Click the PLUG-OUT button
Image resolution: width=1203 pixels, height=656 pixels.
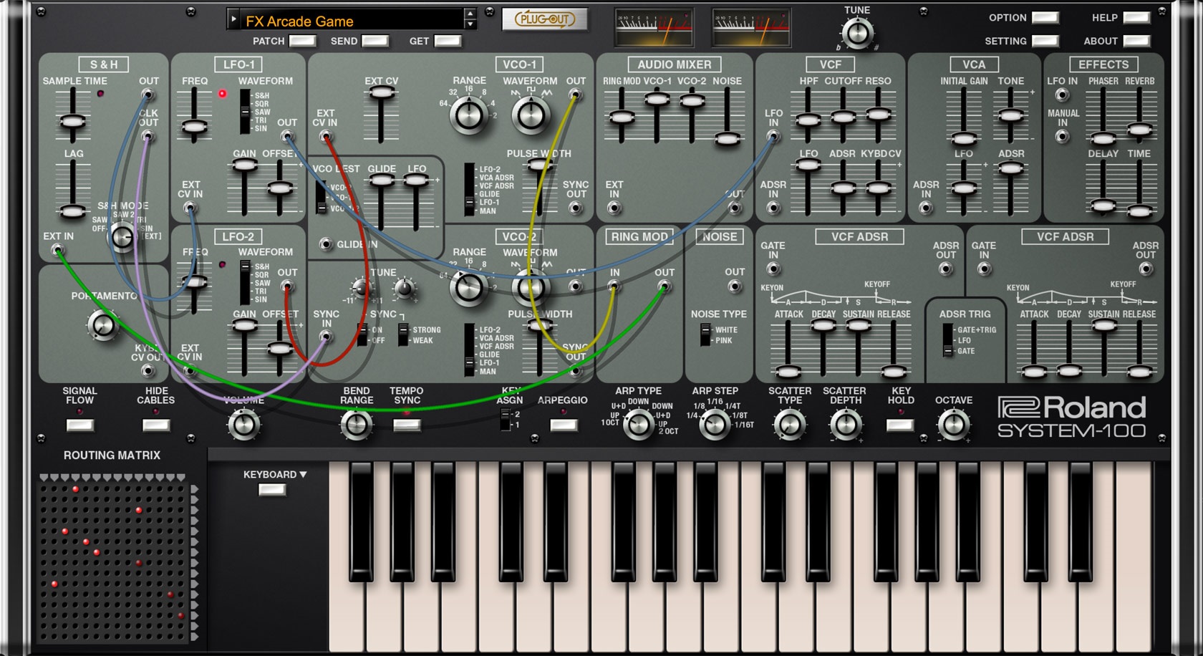tap(544, 19)
